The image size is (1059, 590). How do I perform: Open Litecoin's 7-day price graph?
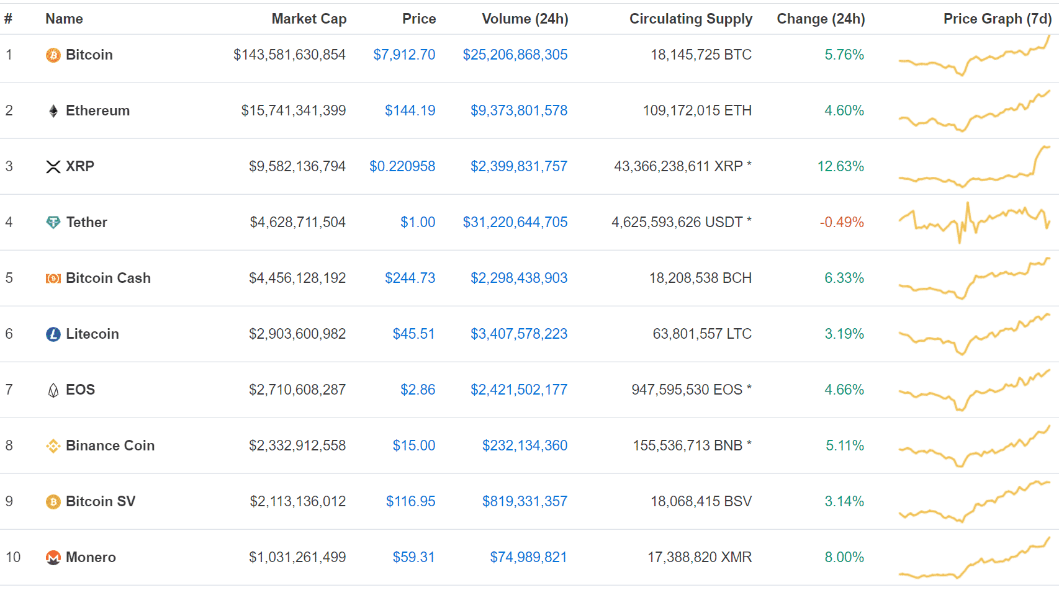[x=975, y=334]
